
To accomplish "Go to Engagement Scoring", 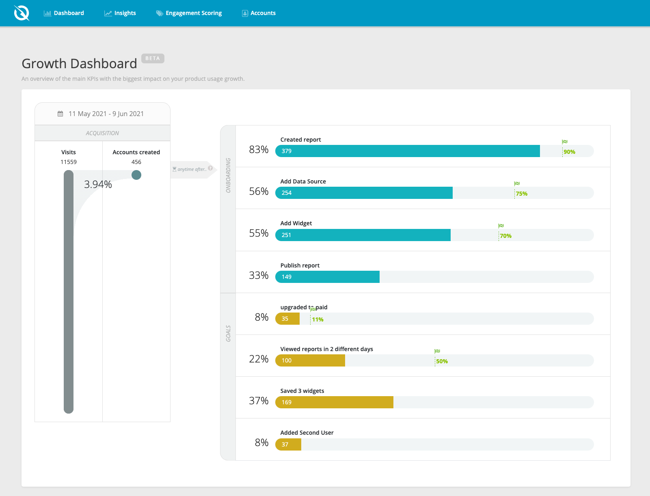I will (x=189, y=13).
